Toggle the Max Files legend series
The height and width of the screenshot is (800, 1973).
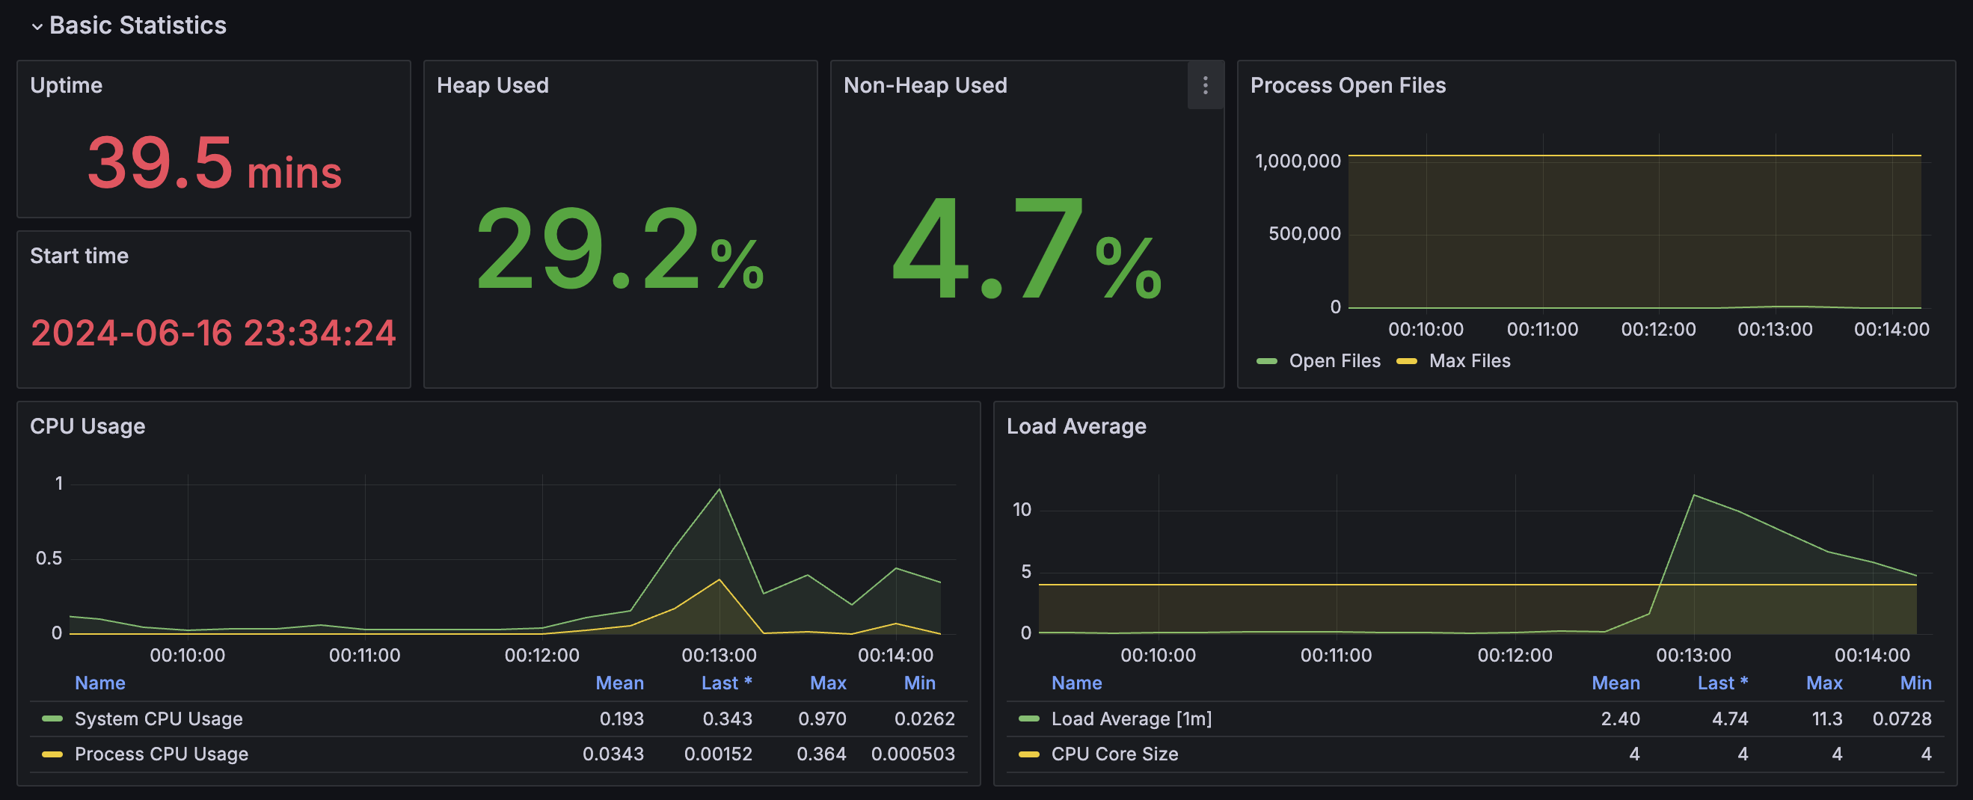[1469, 360]
